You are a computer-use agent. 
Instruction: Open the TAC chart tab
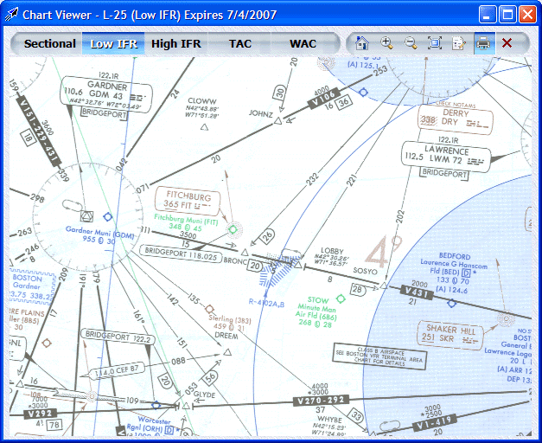point(240,43)
